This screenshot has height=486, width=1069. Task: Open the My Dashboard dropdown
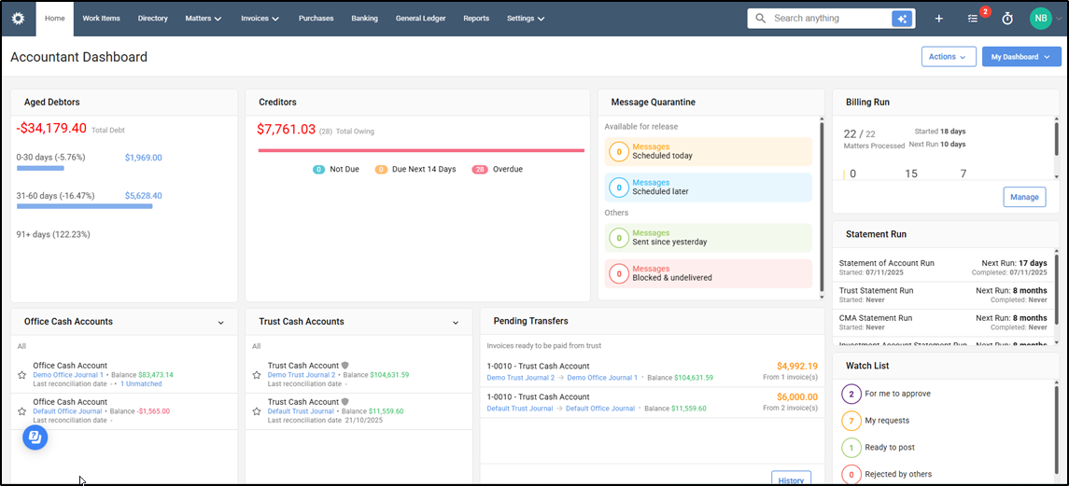click(1021, 57)
